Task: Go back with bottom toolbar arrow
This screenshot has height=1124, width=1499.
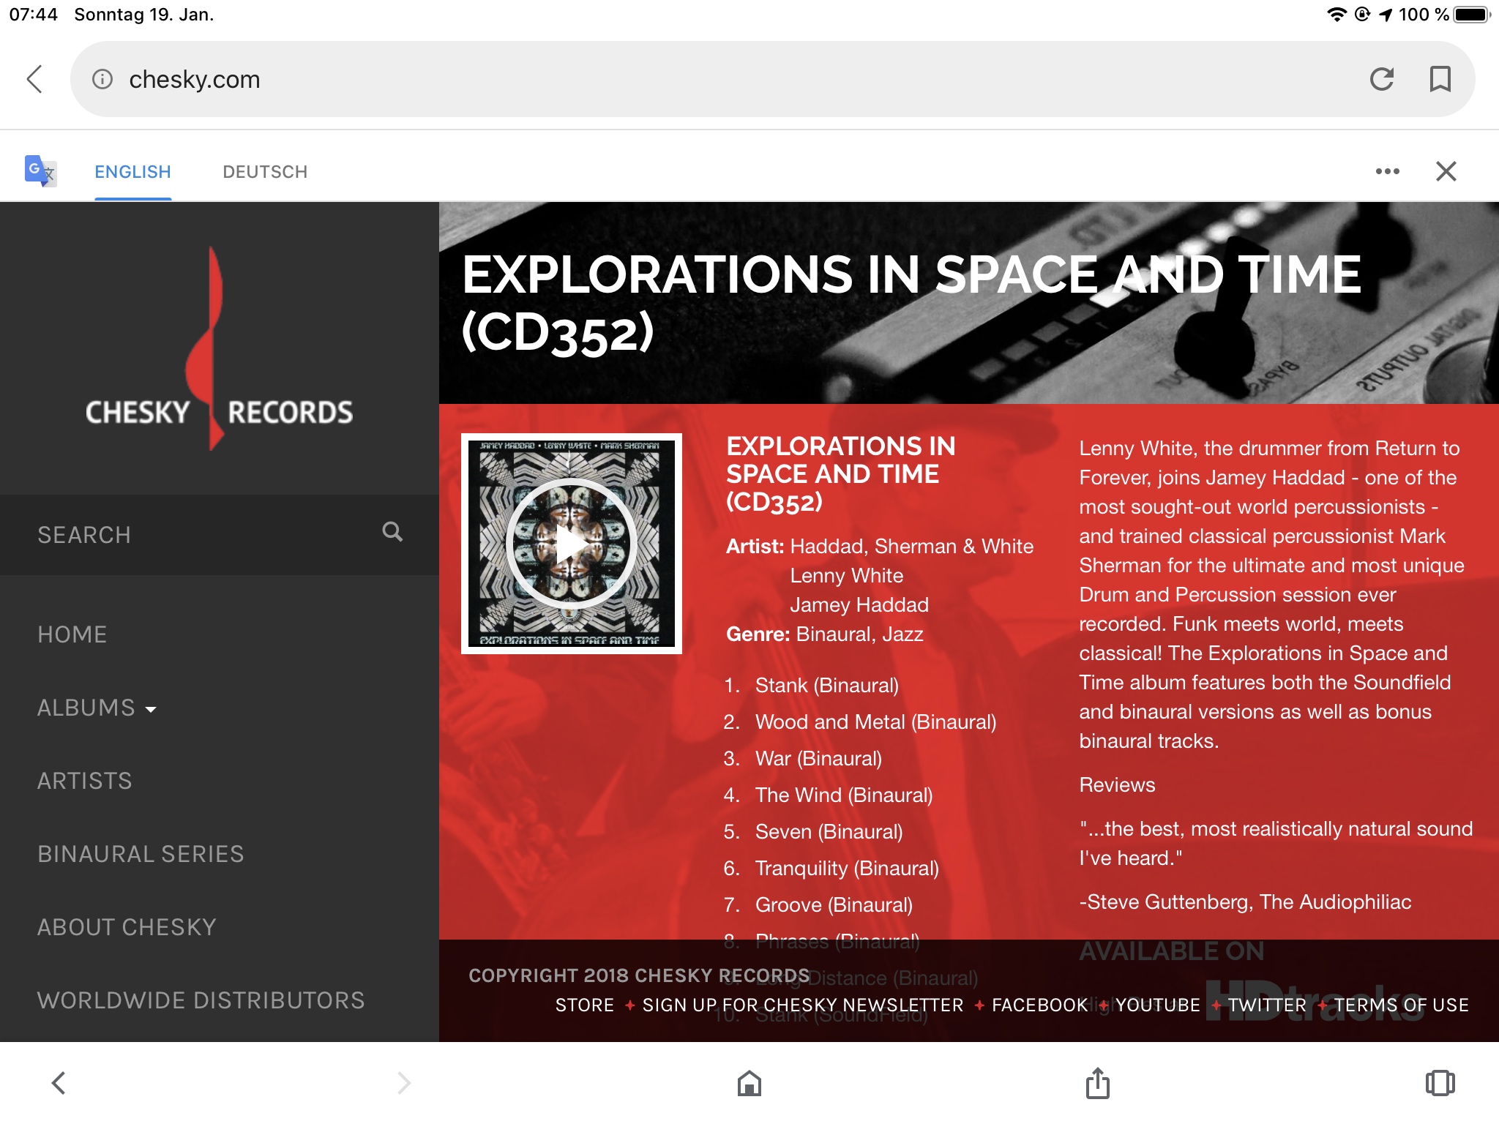Action: pyautogui.click(x=59, y=1083)
